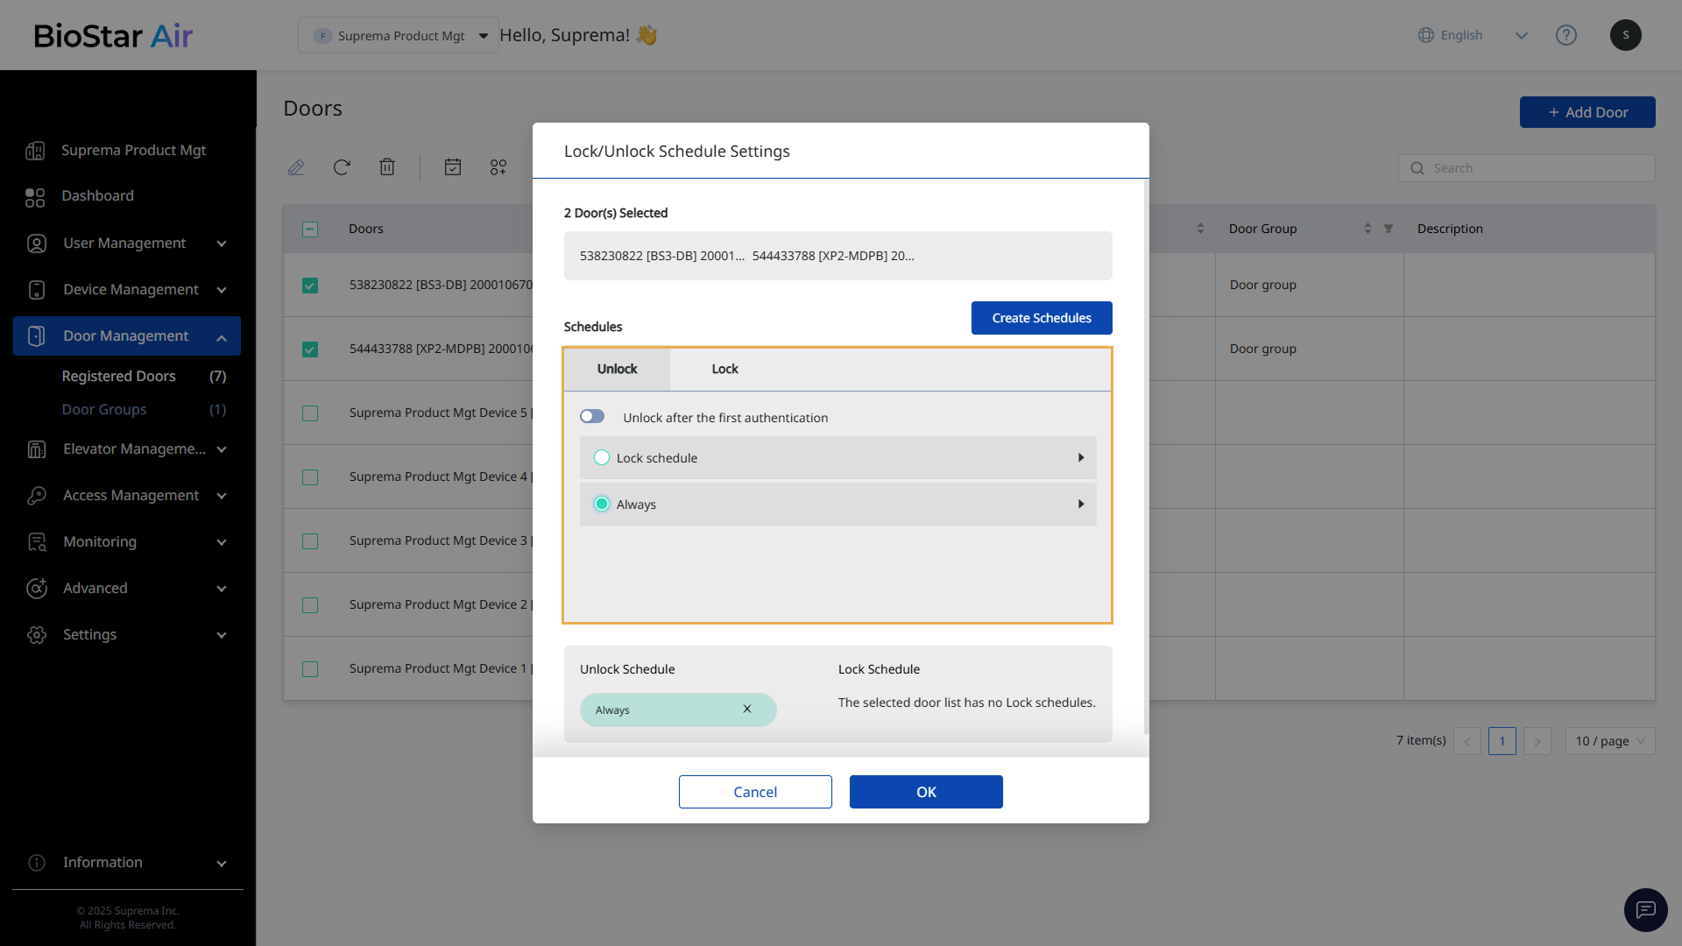Screen dimensions: 1682x946
Task: Click the edit pencil icon in toolbar
Action: pos(296,167)
